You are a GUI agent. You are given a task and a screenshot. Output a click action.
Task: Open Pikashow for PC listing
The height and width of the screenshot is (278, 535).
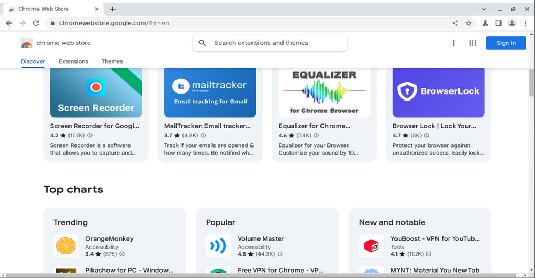click(129, 270)
